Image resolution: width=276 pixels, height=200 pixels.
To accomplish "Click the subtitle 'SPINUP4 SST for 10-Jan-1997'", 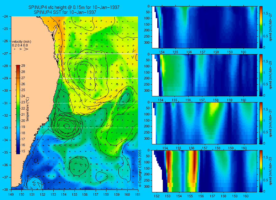I will [65, 12].
